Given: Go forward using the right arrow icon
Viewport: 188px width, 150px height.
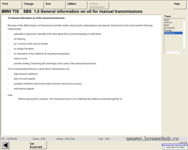Looking at the screenshot, I should tap(183, 142).
